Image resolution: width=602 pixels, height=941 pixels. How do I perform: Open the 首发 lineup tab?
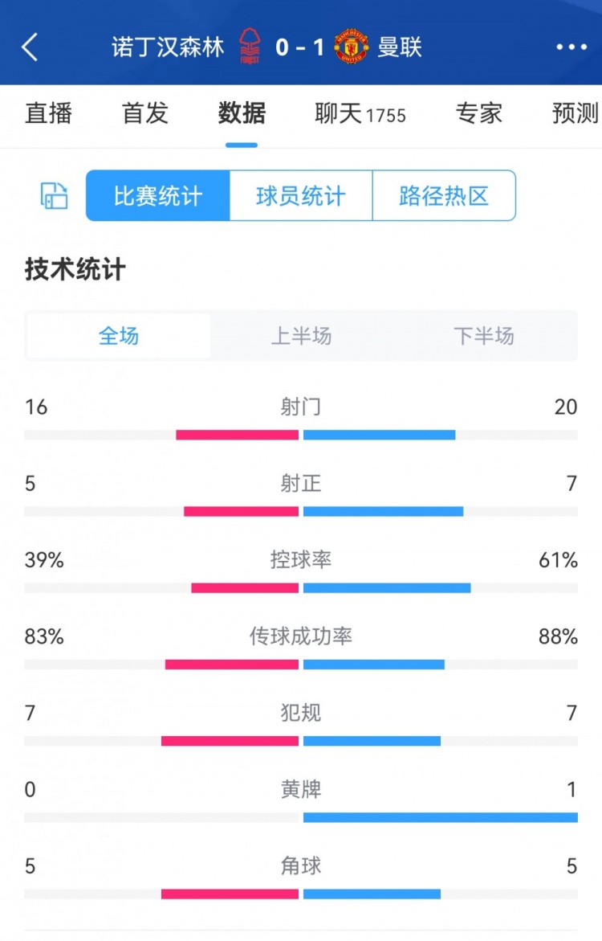145,113
